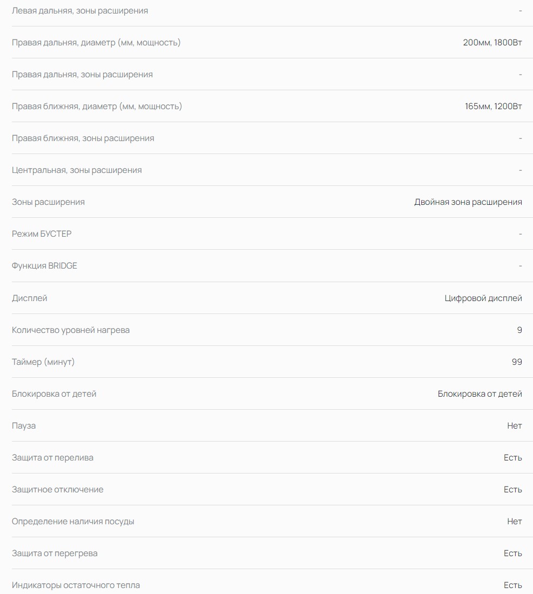This screenshot has height=594, width=533.
Task: Click the 'Количество уровней нагрева' label
Action: pos(71,330)
